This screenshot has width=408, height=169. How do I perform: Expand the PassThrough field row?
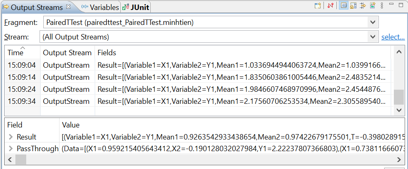pyautogui.click(x=10, y=149)
